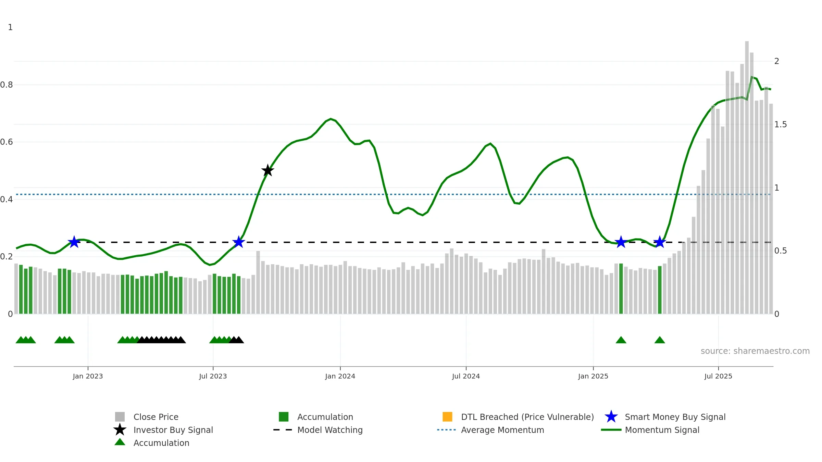Click the black star icon in the legend
The width and height of the screenshot is (822, 462).
point(120,430)
